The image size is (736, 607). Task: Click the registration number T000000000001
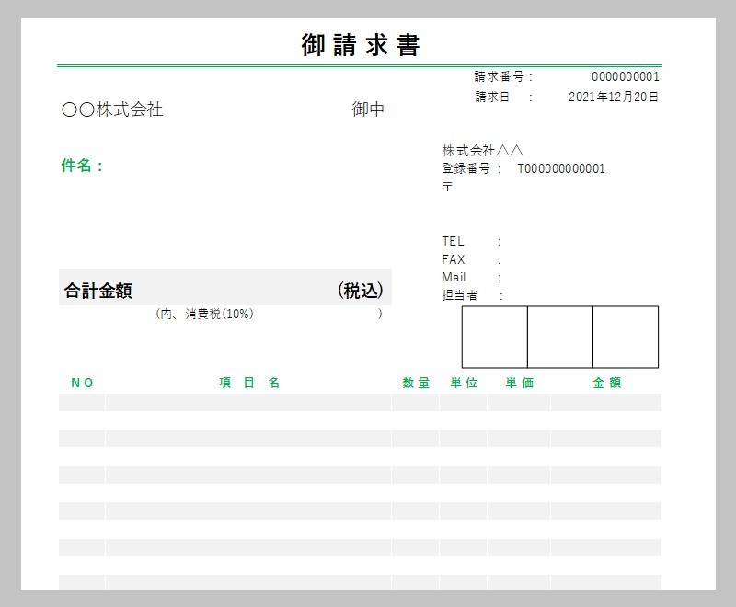tap(561, 168)
